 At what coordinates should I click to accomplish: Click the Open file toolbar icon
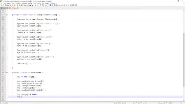[x=3, y=5]
